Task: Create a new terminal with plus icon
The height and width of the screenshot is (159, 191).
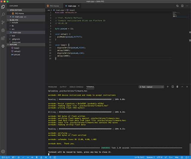Action: click(168, 87)
